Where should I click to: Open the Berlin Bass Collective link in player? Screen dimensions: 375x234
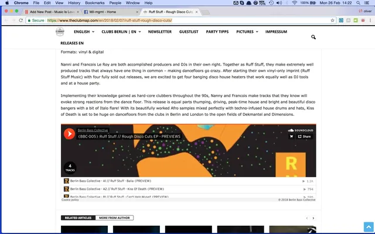[x=93, y=130]
